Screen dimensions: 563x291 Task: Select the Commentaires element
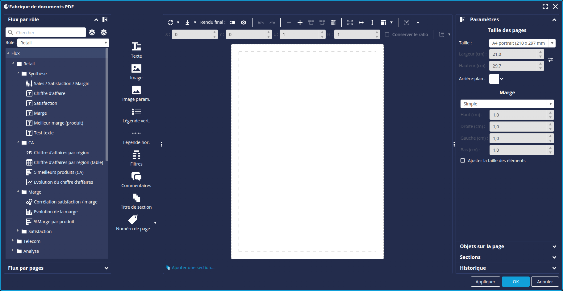pos(136,179)
